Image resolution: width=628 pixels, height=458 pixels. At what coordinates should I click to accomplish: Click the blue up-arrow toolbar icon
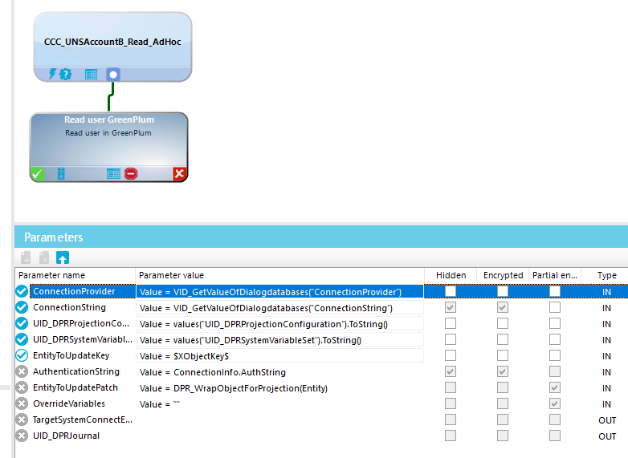pyautogui.click(x=63, y=257)
